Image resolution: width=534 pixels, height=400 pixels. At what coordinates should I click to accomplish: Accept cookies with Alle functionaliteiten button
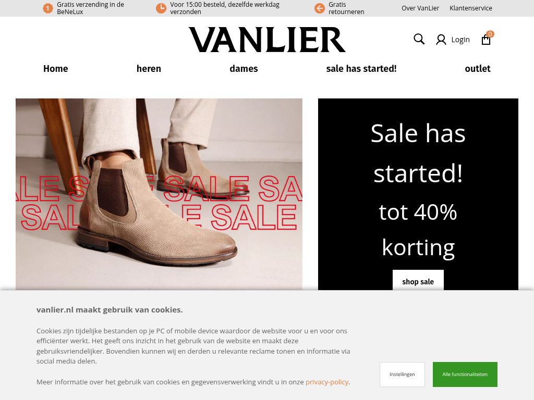pos(465,374)
